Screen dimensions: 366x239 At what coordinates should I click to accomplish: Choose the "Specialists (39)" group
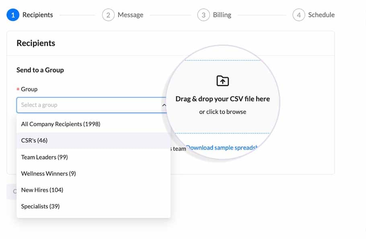coord(41,206)
